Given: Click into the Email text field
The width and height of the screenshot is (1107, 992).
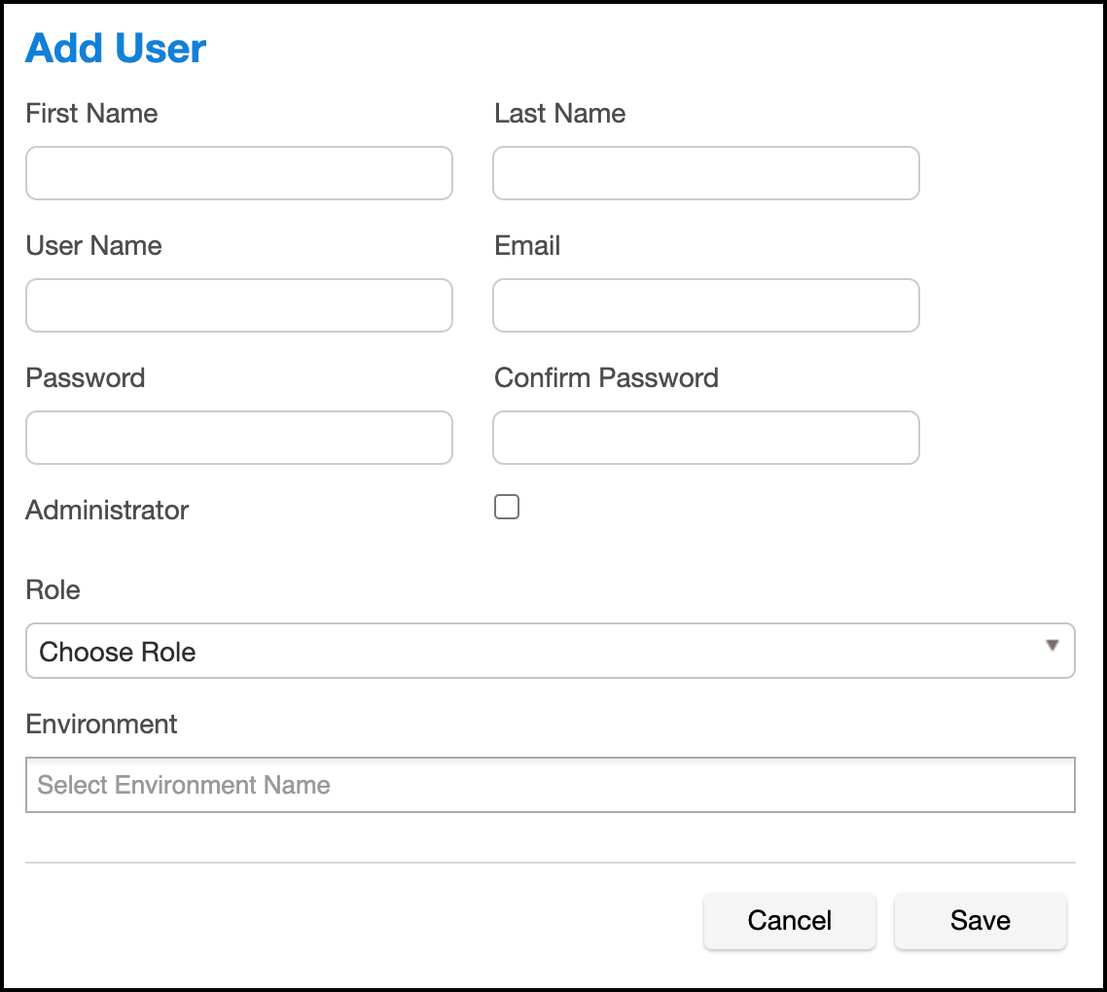Looking at the screenshot, I should point(706,305).
